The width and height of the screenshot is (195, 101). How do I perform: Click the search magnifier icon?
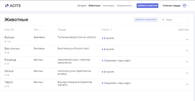pyautogui.click(x=163, y=20)
